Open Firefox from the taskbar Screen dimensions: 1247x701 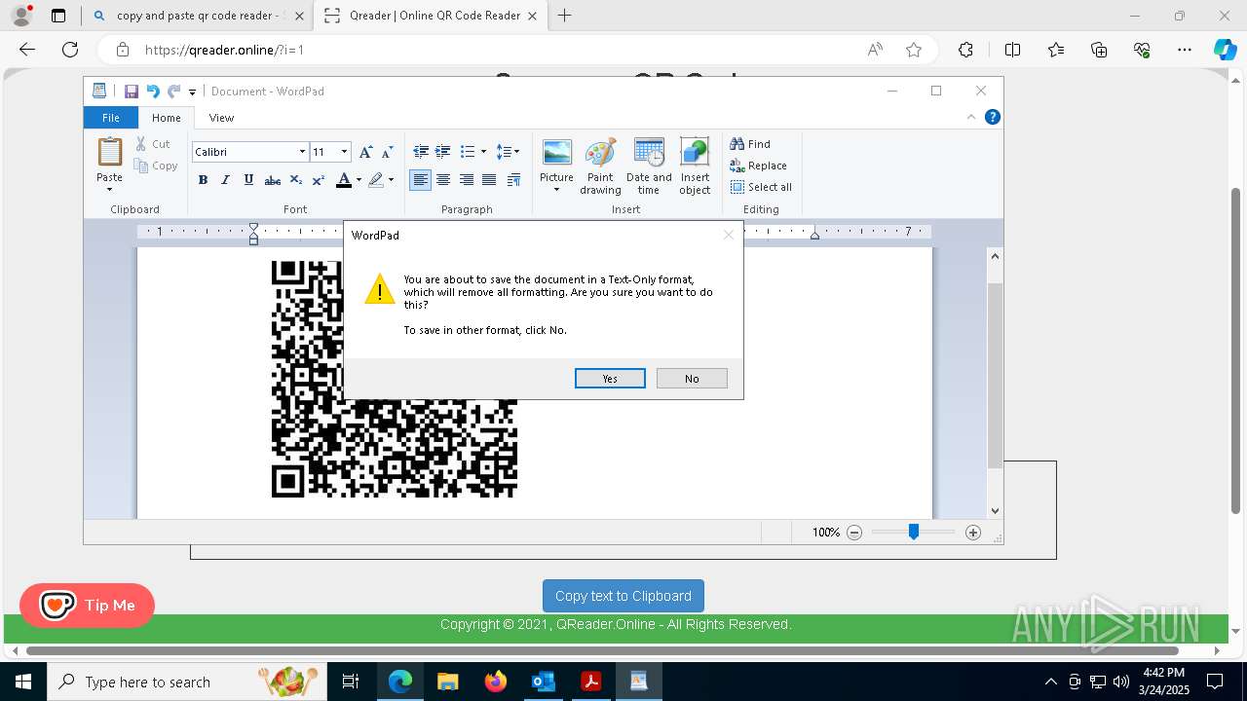[496, 682]
